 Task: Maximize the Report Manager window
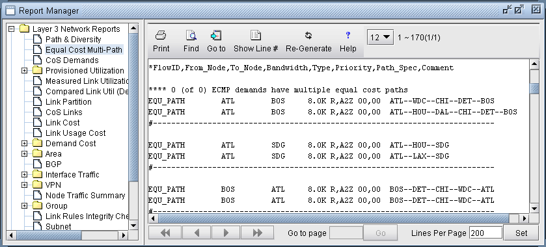(519, 10)
